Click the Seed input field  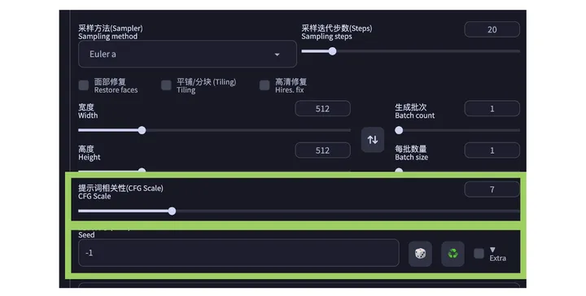238,253
